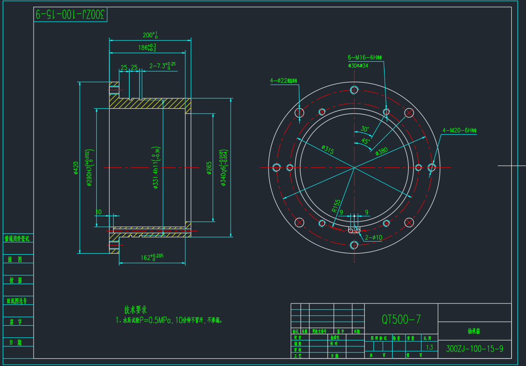This screenshot has height=366, width=526.
Task: Click the 轴承箱 part name cell
Action: coord(474,332)
